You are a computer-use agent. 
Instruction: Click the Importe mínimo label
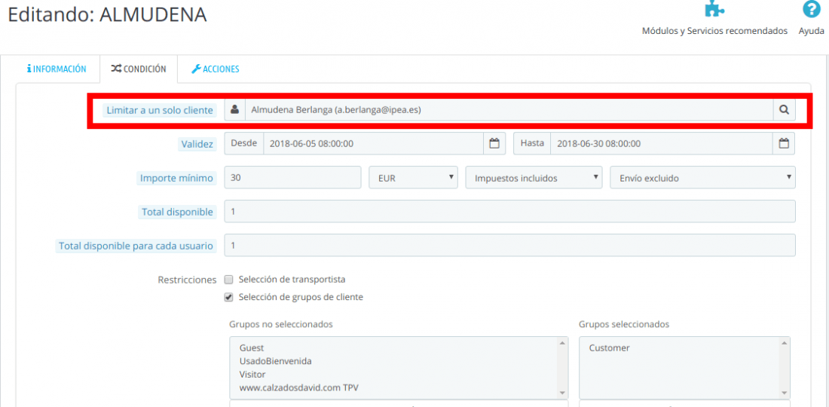tap(176, 179)
